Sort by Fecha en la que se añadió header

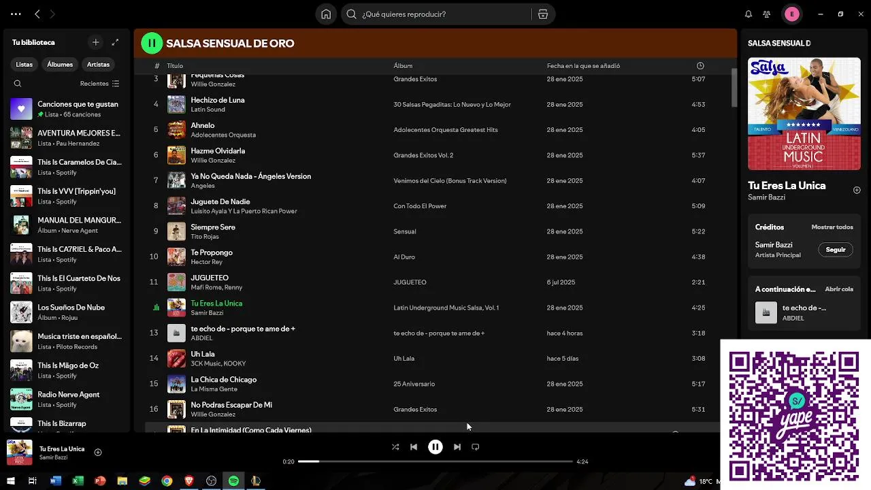(x=583, y=66)
